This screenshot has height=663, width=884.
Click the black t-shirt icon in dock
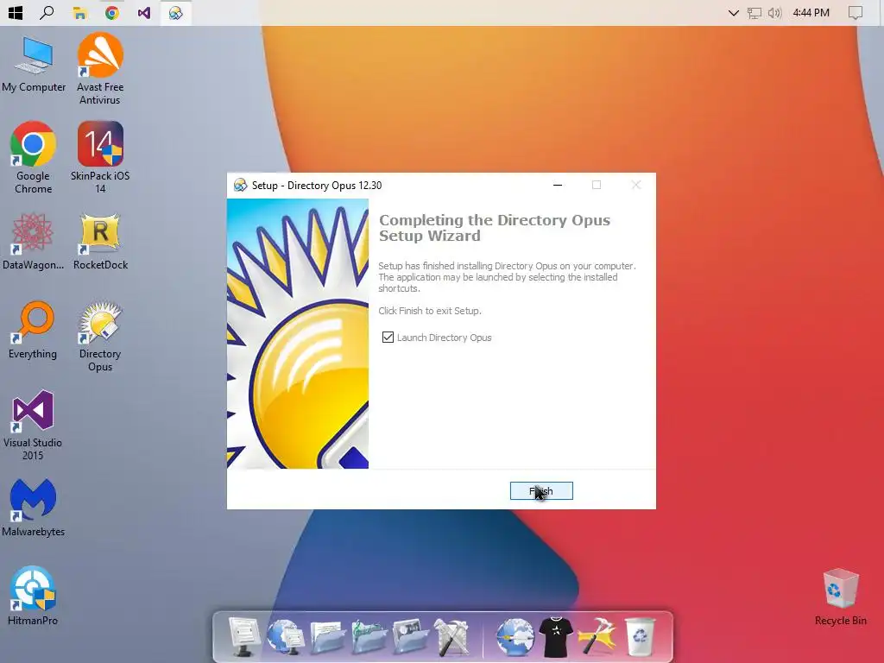pyautogui.click(x=556, y=637)
